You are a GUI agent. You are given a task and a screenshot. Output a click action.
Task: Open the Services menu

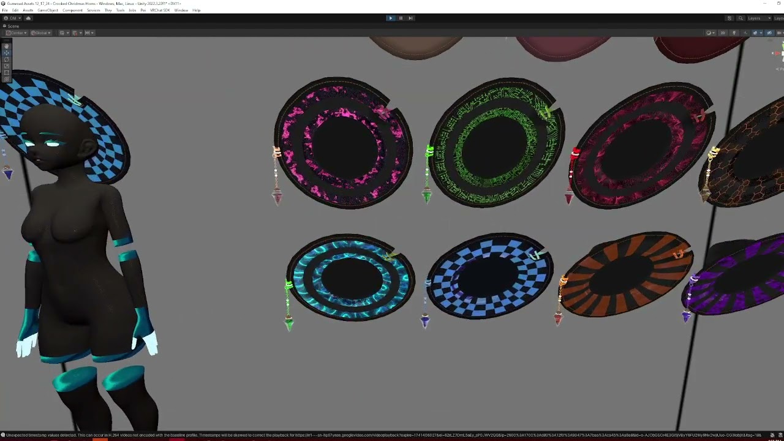[93, 10]
